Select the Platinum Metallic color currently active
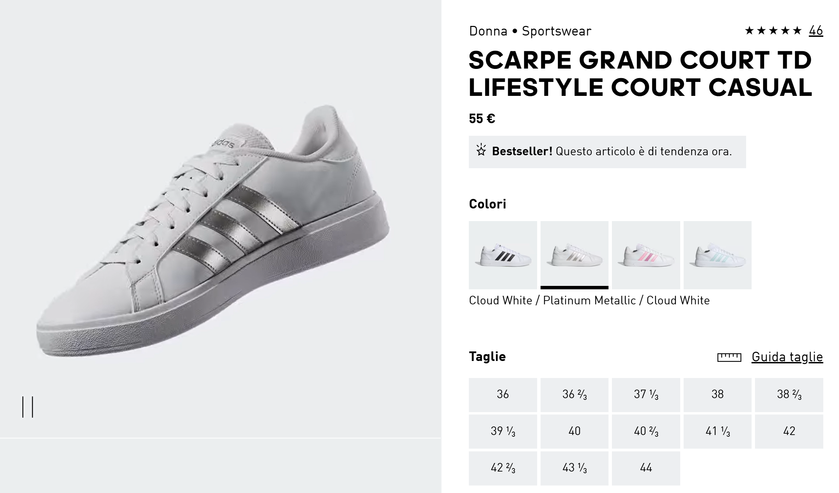This screenshot has width=839, height=493. click(x=574, y=255)
